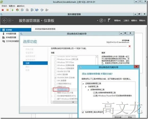Select the 本地服务器 sidebar item
148x119 pixels.
tap(11, 34)
